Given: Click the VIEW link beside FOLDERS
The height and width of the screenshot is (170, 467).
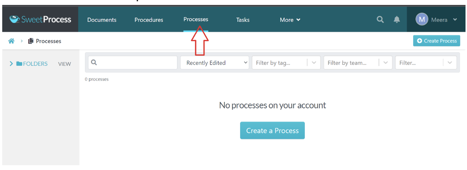Looking at the screenshot, I should pos(64,64).
